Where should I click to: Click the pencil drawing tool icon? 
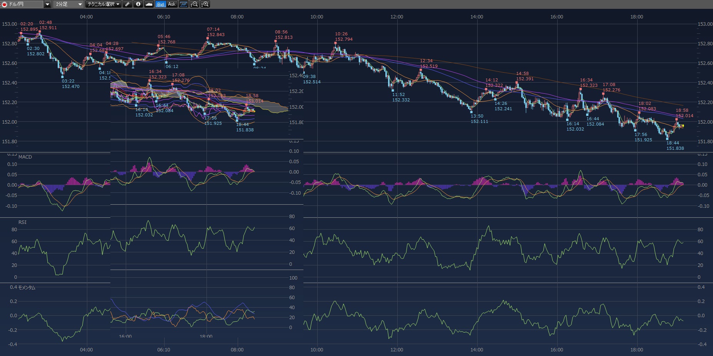click(x=128, y=4)
